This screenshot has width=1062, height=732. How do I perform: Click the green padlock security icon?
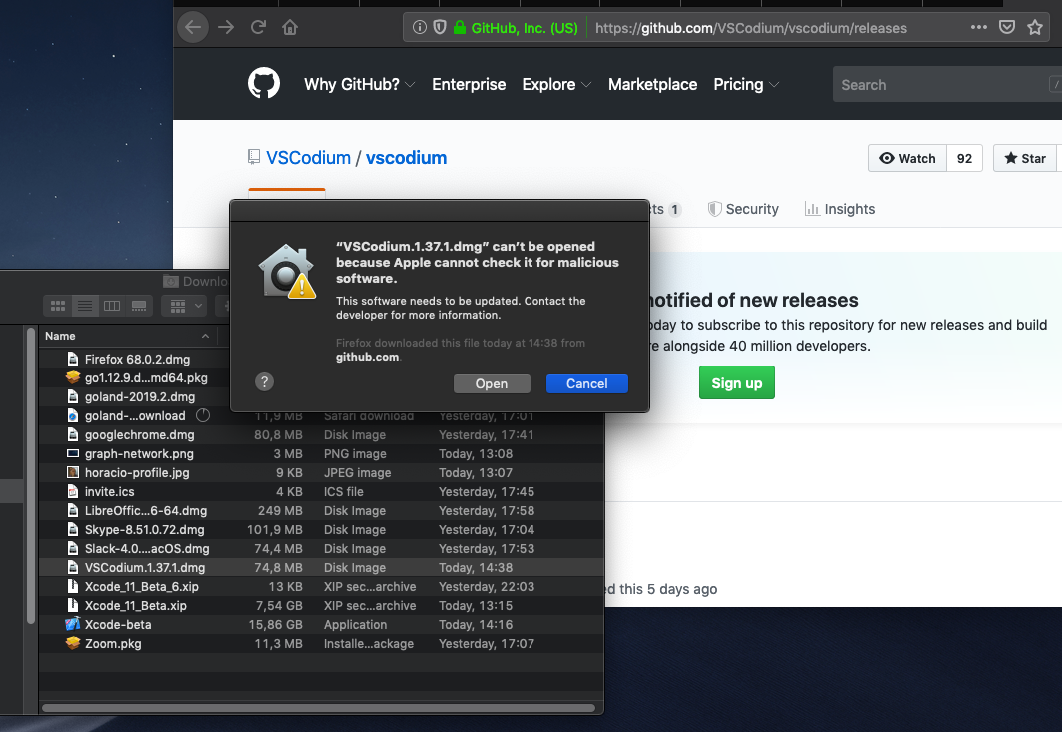pos(460,28)
